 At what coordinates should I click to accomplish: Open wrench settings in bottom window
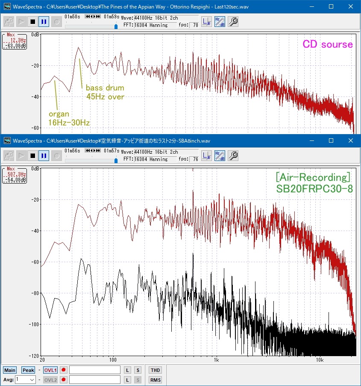[x=233, y=156]
